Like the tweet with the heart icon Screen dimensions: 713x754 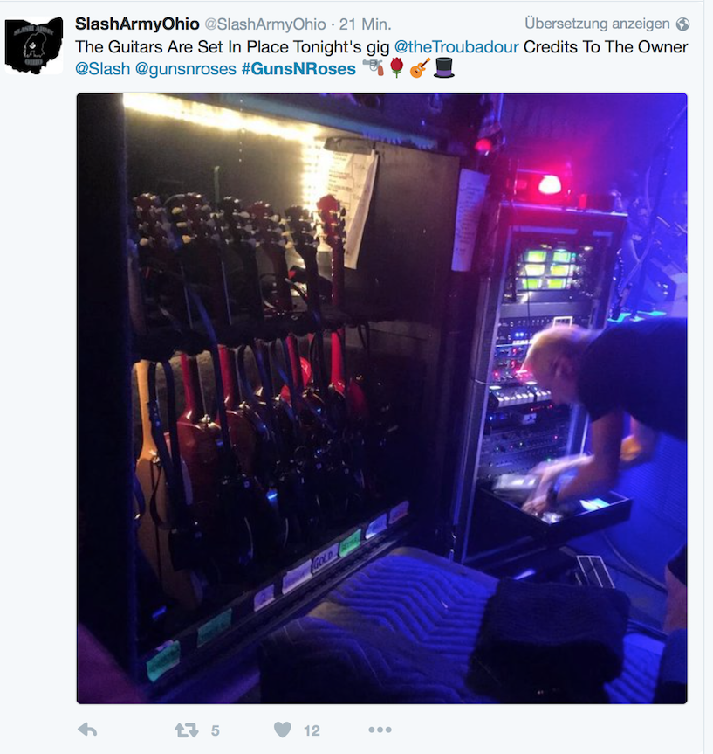pos(283,730)
